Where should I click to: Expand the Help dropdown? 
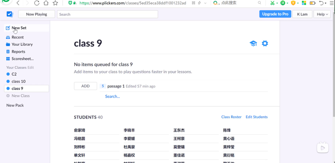tap(322, 14)
